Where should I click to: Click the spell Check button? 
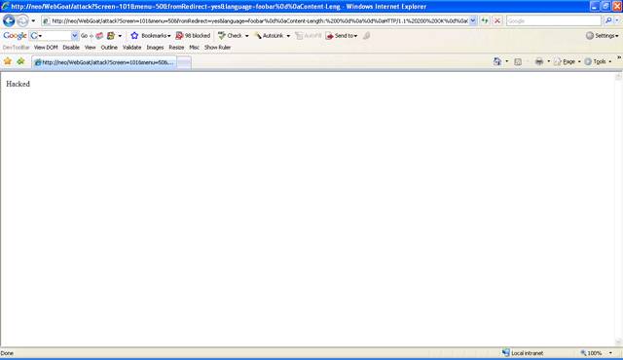[230, 36]
